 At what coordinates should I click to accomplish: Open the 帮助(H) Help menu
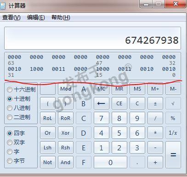tap(61, 17)
